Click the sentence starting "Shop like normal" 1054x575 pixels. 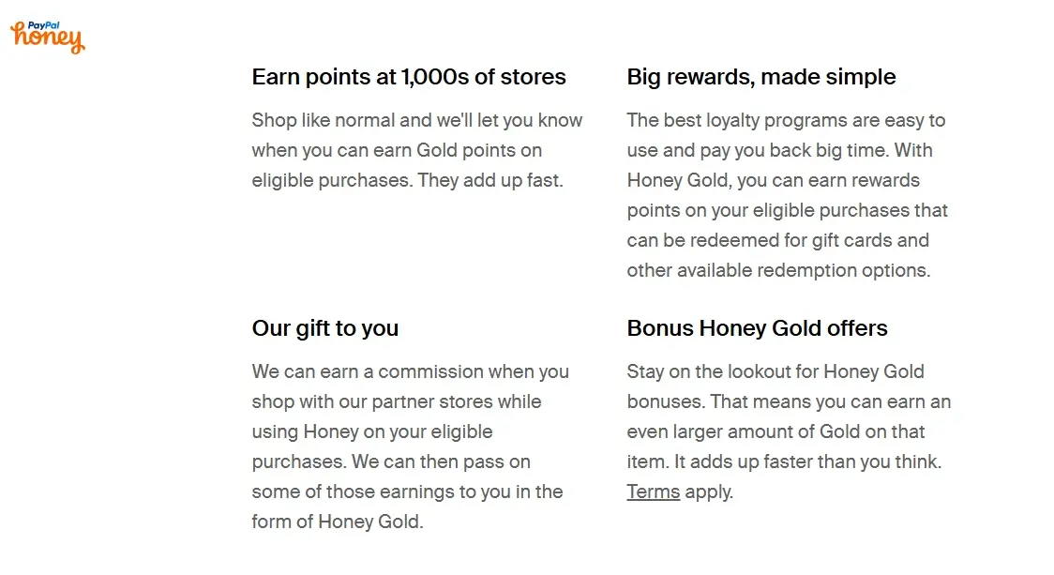[x=416, y=135]
